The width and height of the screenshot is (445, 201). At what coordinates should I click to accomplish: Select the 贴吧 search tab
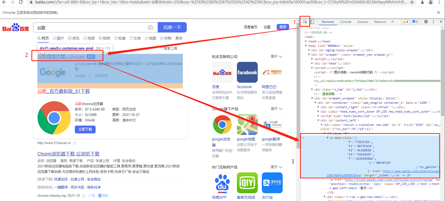point(104,38)
